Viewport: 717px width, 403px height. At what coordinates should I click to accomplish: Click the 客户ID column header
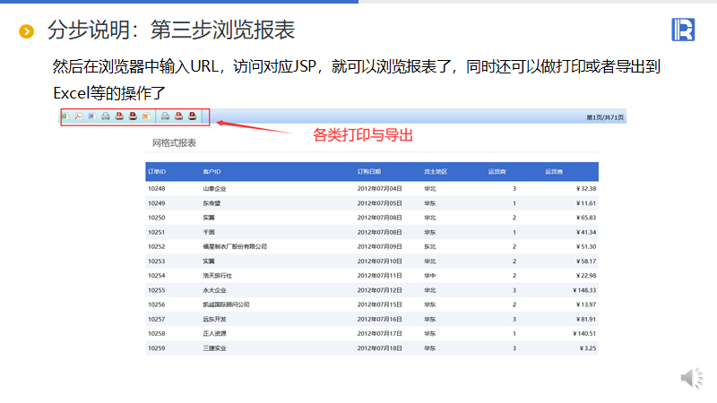click(x=212, y=172)
